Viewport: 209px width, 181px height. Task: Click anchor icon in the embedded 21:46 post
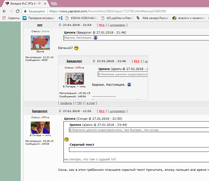tap(94, 61)
